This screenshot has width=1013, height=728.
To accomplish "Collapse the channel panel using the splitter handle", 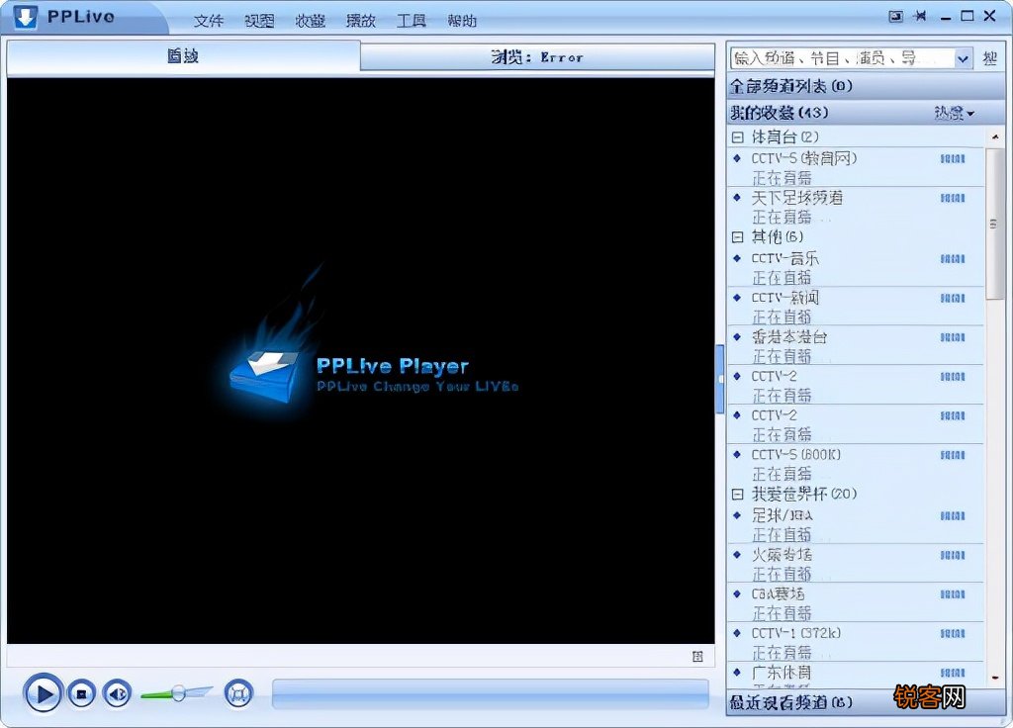I will tap(720, 379).
